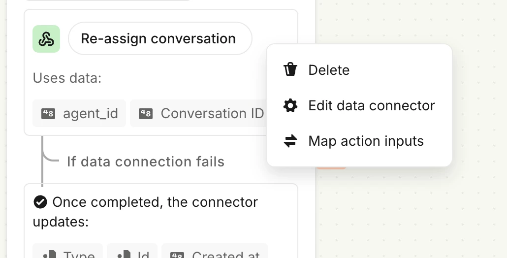Click the gear icon for Edit data connector
Image resolution: width=507 pixels, height=258 pixels.
coord(290,105)
